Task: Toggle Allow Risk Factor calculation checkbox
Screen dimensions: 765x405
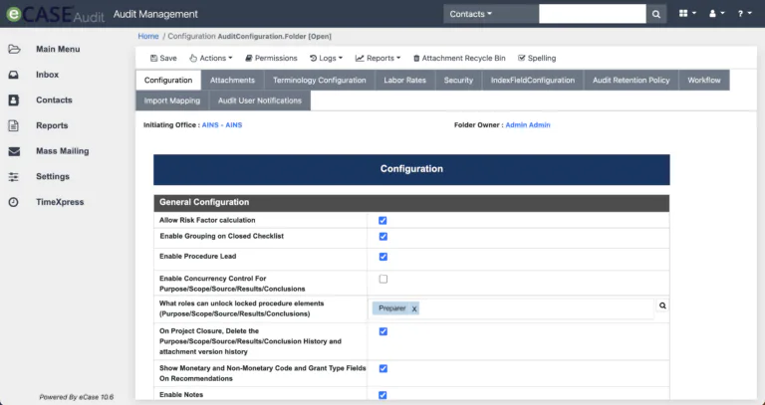Action: click(382, 221)
